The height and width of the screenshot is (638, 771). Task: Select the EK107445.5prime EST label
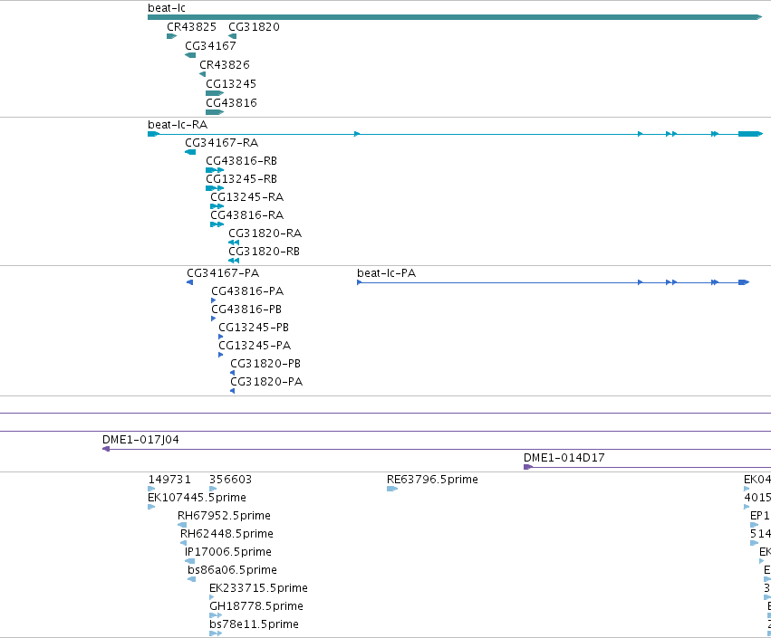[197, 498]
